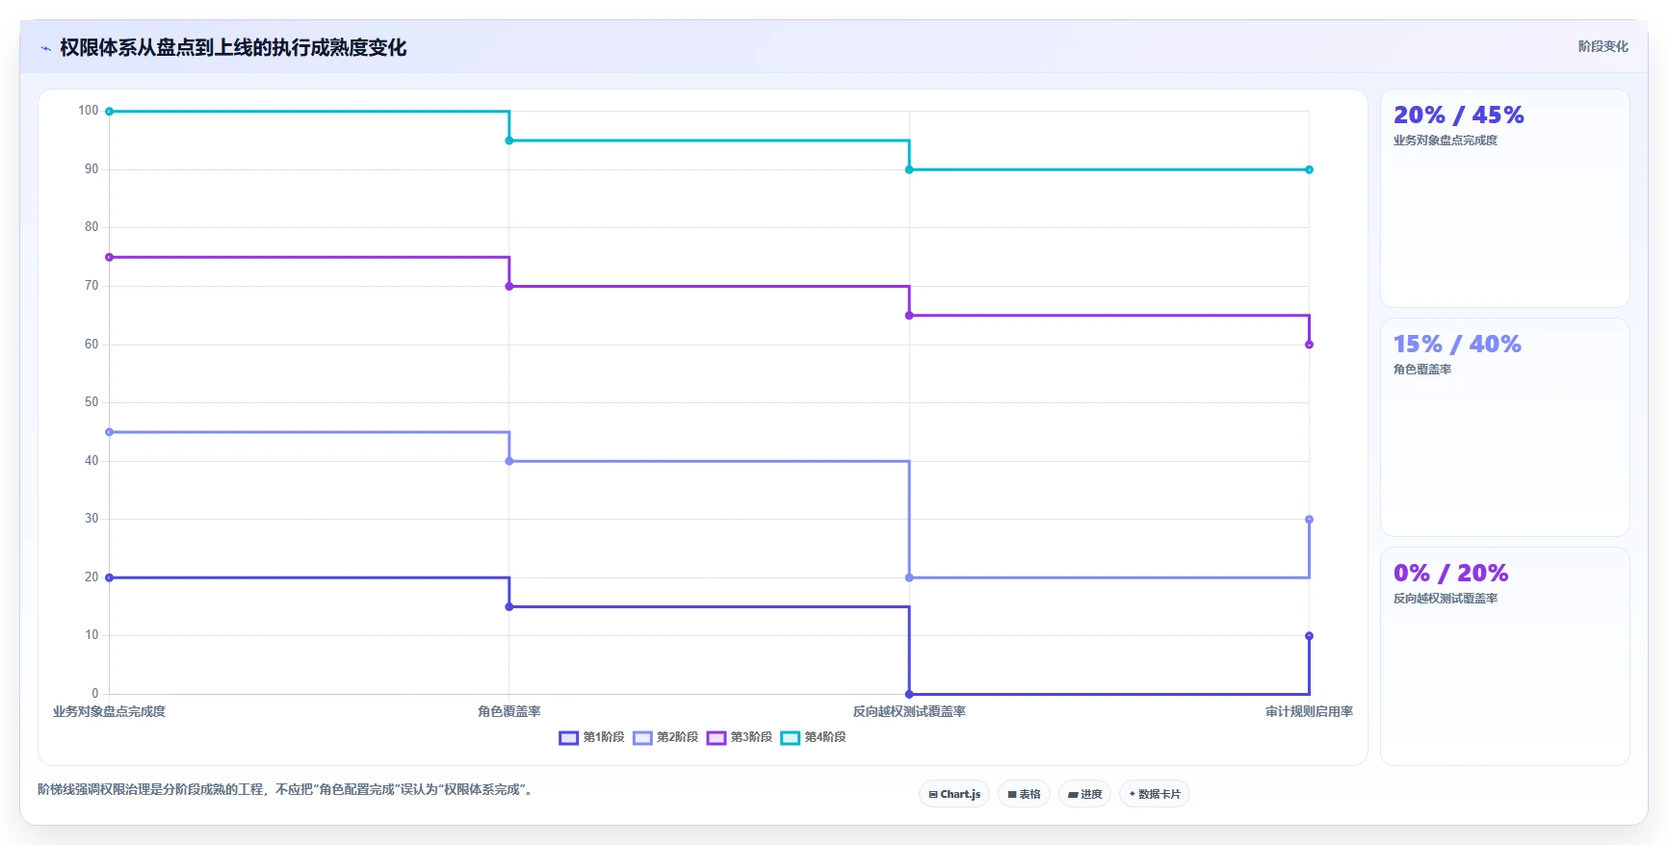The image size is (1668, 845).
Task: Select the 表格 chip
Action: (1024, 794)
